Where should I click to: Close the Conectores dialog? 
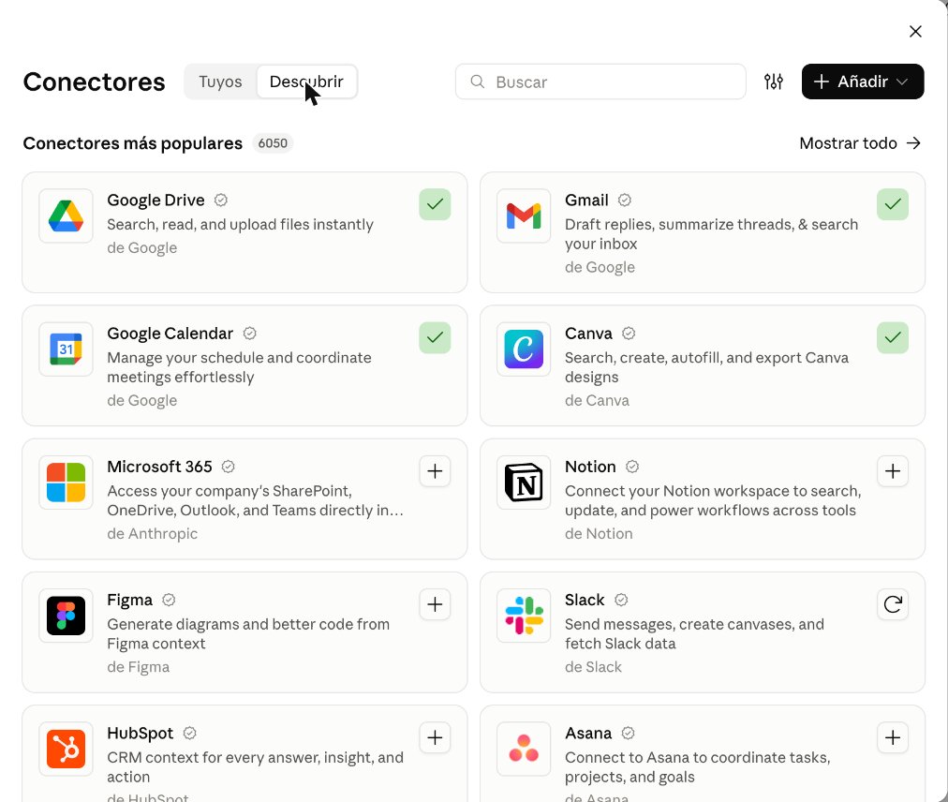tap(915, 32)
